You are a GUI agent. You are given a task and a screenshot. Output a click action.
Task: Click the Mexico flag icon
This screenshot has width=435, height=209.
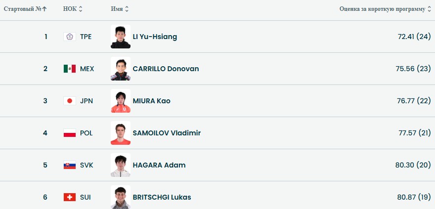tap(70, 69)
